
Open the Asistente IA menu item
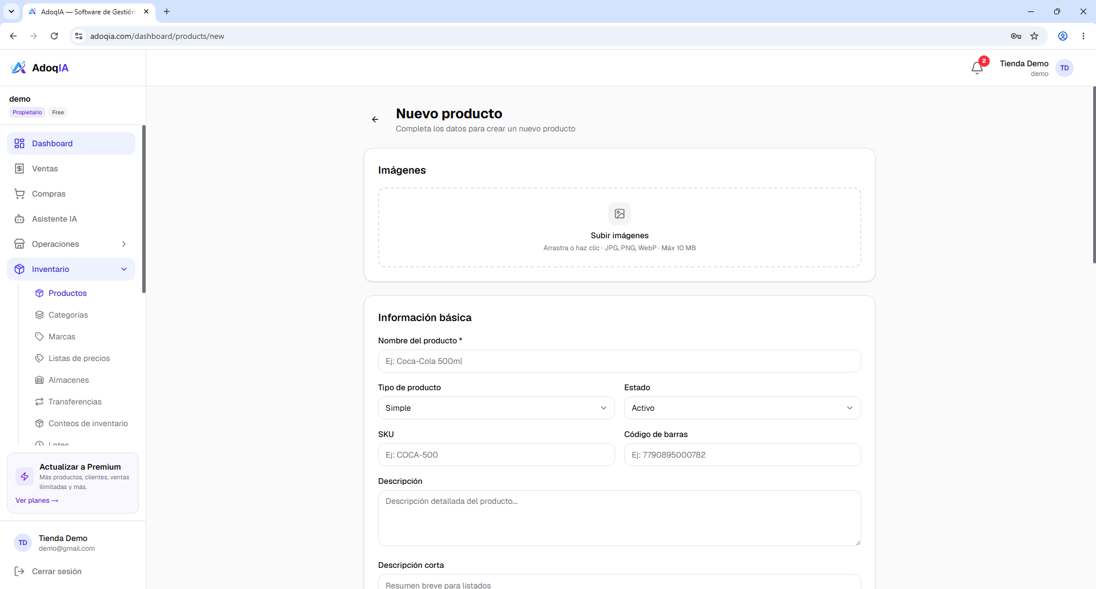coord(71,219)
